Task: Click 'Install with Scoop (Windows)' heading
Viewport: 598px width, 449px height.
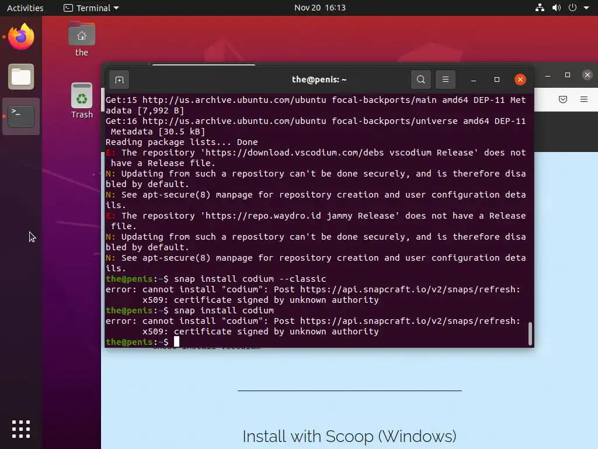Action: click(x=349, y=436)
